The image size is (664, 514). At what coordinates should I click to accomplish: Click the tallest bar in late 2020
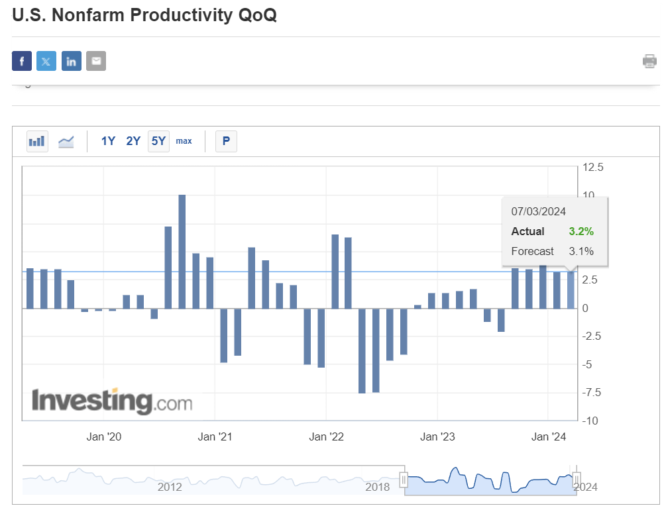pos(182,252)
